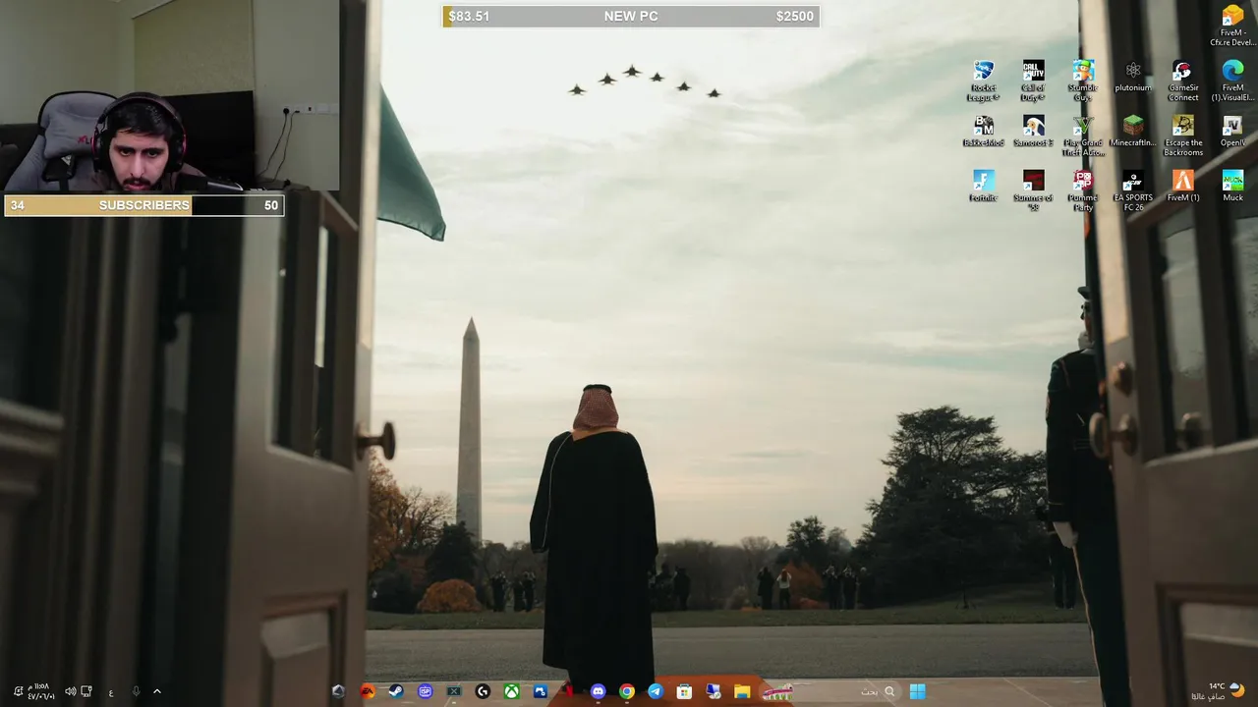Open the blue gamepad controller taskbar app

tap(540, 691)
